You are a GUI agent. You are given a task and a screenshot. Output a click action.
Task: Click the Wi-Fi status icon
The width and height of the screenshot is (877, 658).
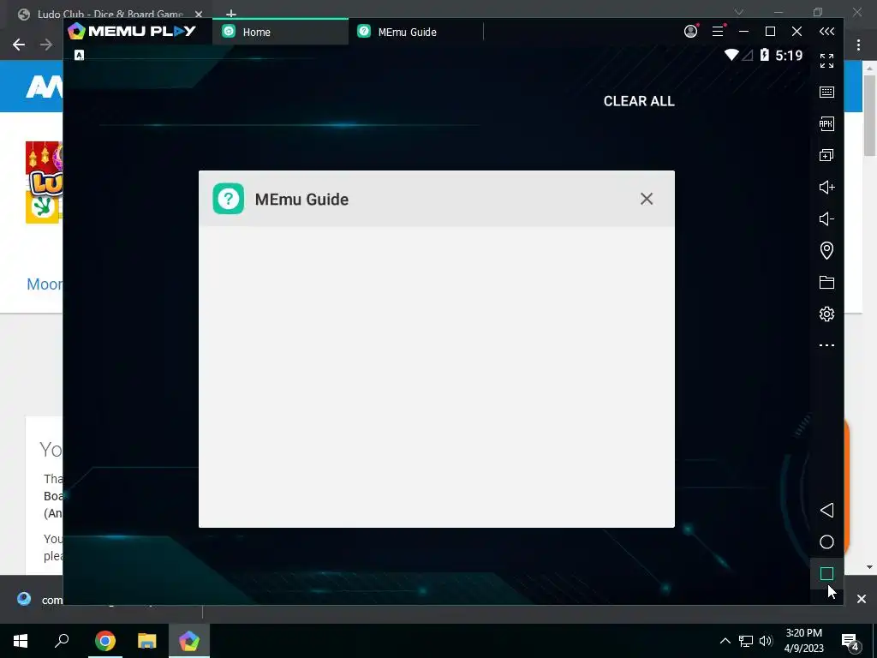731,55
